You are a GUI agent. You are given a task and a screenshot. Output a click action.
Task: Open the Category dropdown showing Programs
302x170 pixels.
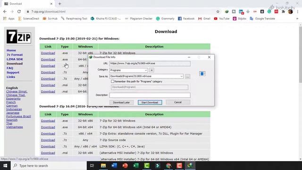(x=129, y=70)
